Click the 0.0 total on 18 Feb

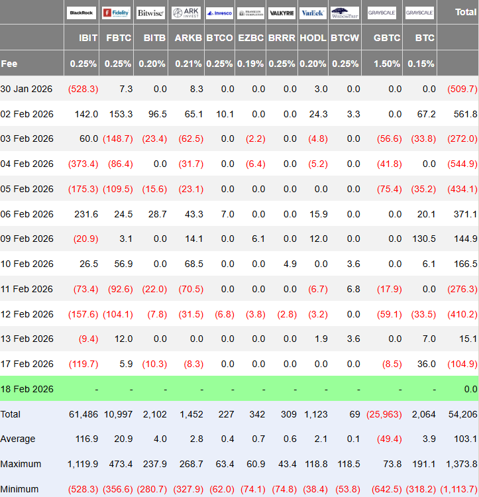coord(471,389)
